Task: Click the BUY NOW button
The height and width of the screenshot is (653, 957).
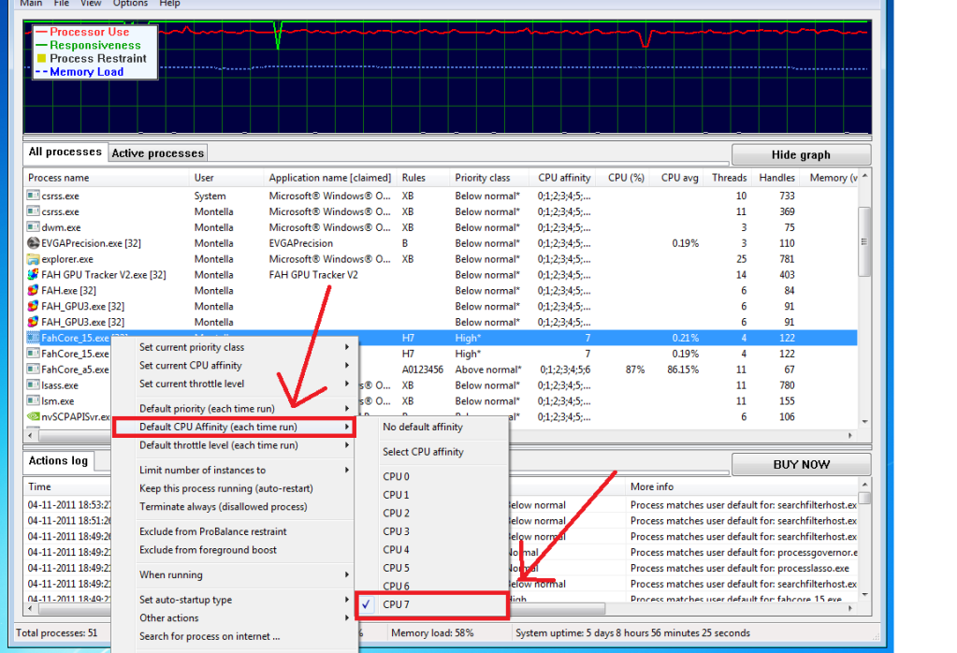Action: [x=801, y=464]
